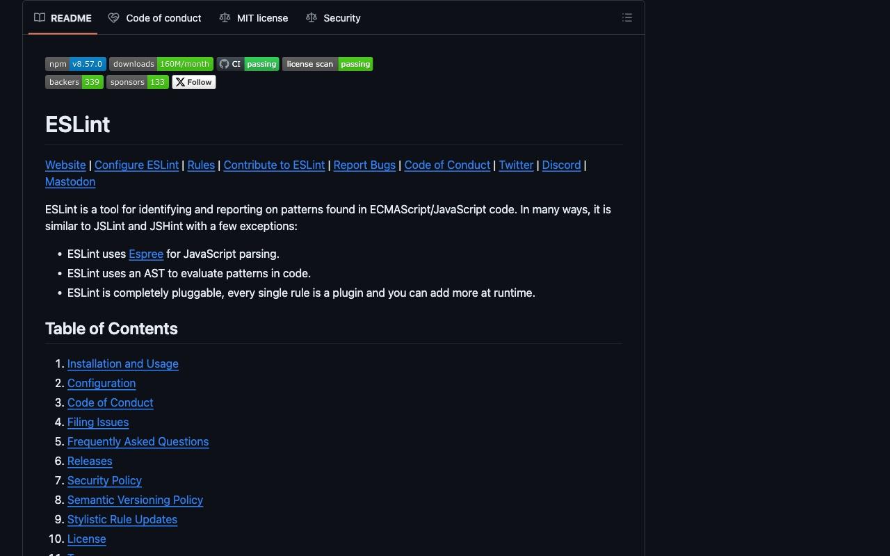Viewport: 890px width, 556px height.
Task: Open the Configure ESLint link
Action: pyautogui.click(x=136, y=165)
